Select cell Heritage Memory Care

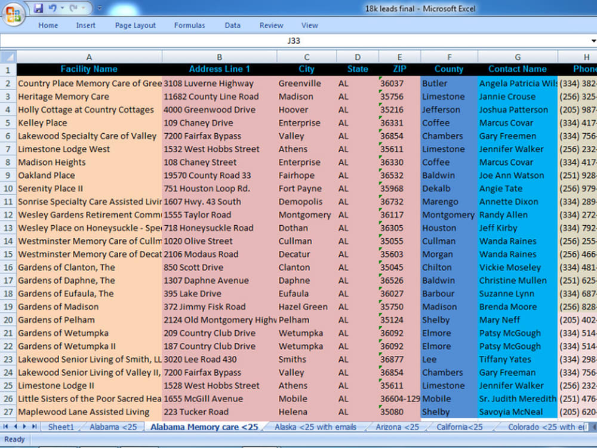click(x=89, y=97)
